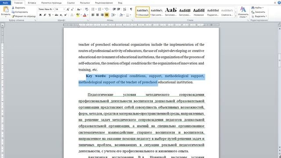The width and height of the screenshot is (281, 158).
Task: Center the text alignment
Action: coord(97,15)
